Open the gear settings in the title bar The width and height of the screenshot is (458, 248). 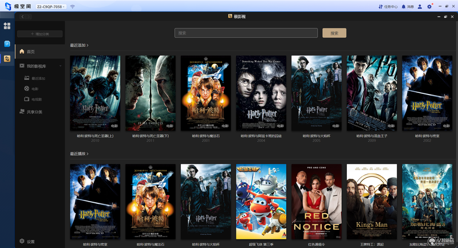[x=429, y=6]
